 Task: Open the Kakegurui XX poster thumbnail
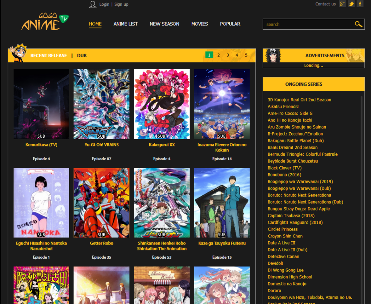pyautogui.click(x=162, y=104)
